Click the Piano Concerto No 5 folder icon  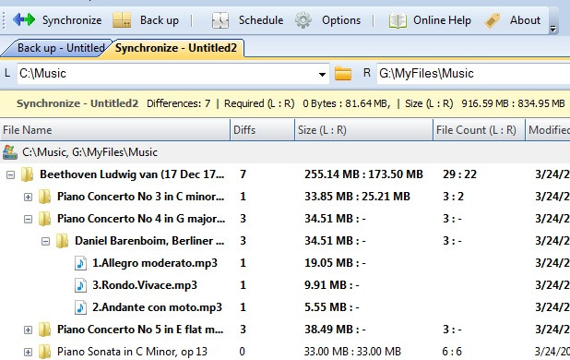pos(44,330)
